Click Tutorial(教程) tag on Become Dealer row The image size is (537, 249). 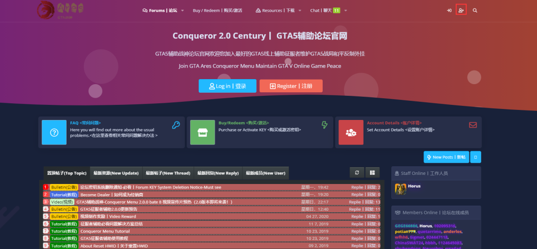[x=64, y=195]
